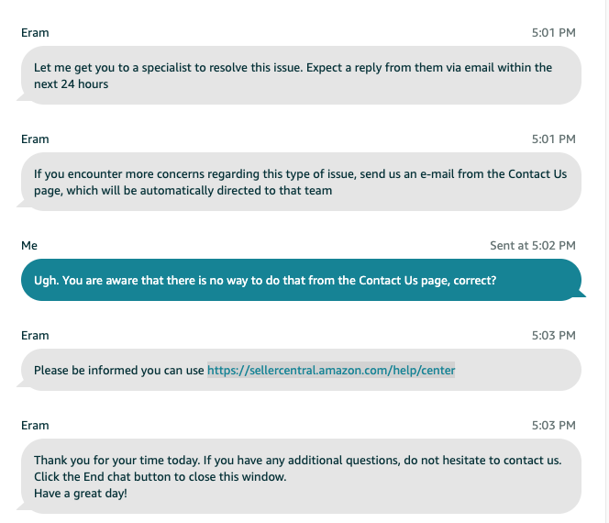Click the 'Me' sender label
This screenshot has width=609, height=523.
click(29, 246)
